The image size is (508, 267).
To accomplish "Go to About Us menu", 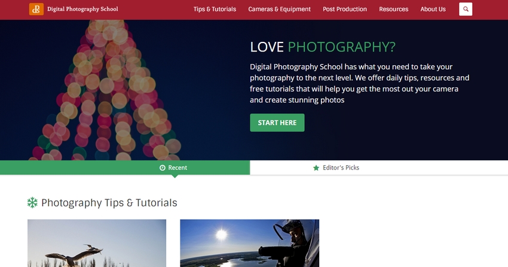I will 433,9.
